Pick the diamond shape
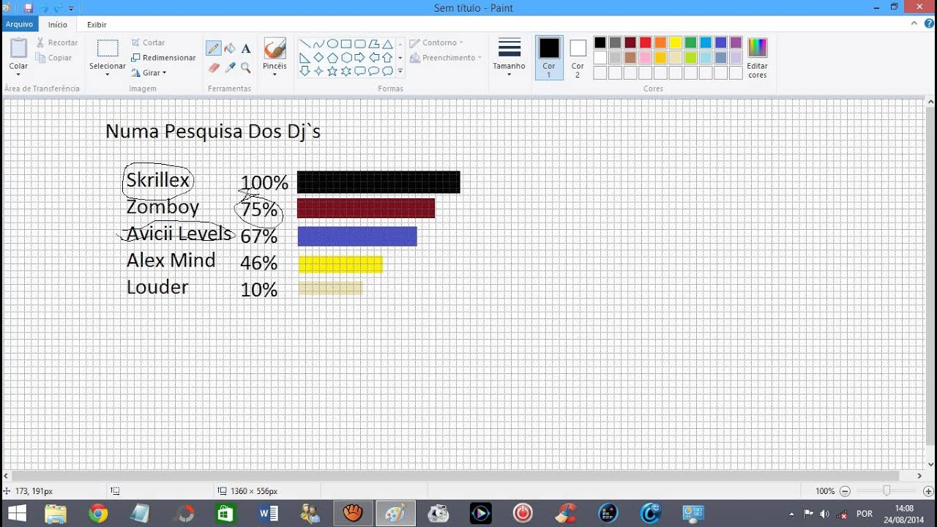This screenshot has width=937, height=527. coord(318,57)
